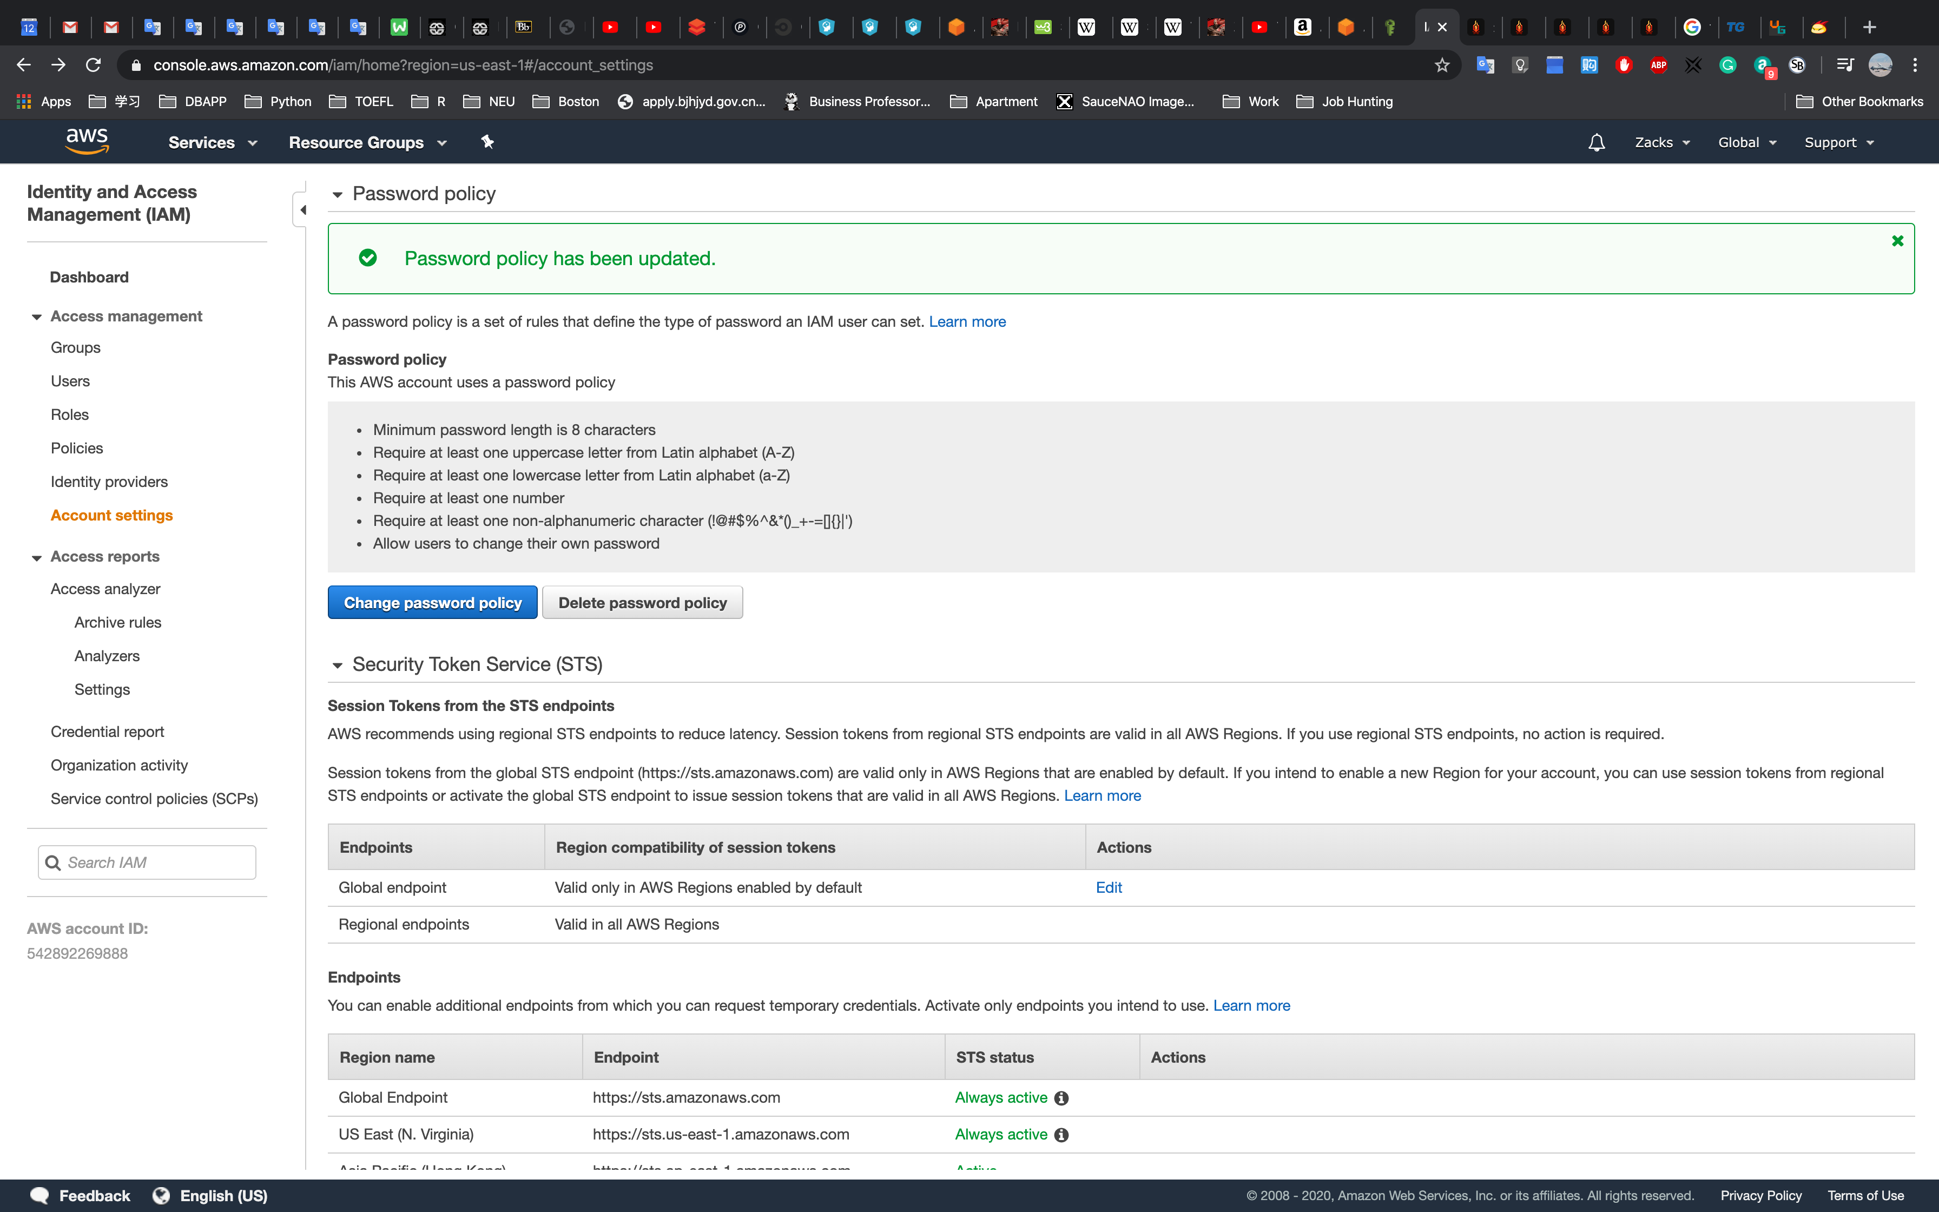Open the Resource Groups dropdown
Image resolution: width=1939 pixels, height=1212 pixels.
point(367,143)
